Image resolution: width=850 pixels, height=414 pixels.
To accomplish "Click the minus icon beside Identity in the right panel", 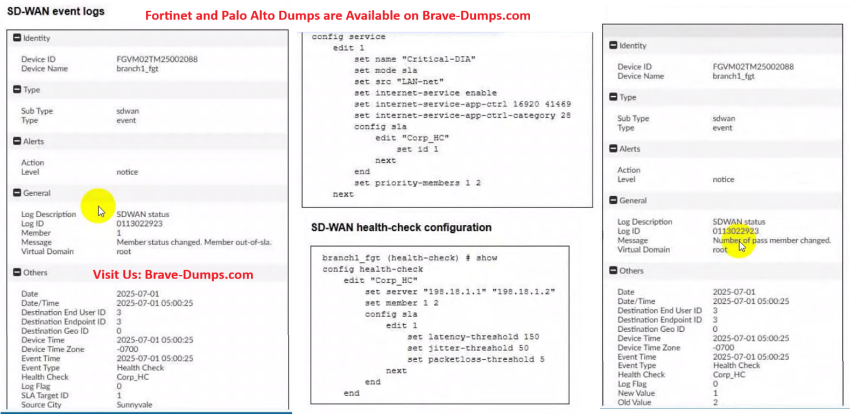I will click(x=613, y=45).
